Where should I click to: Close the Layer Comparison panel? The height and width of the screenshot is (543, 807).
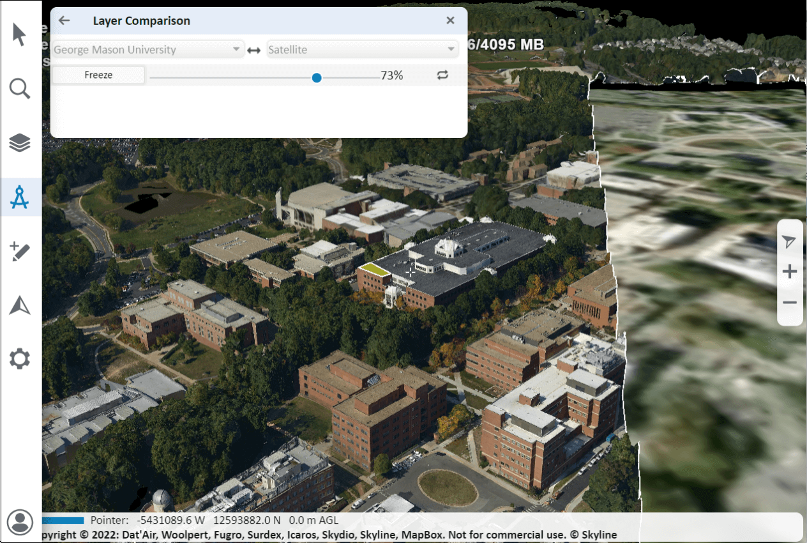[x=450, y=20]
